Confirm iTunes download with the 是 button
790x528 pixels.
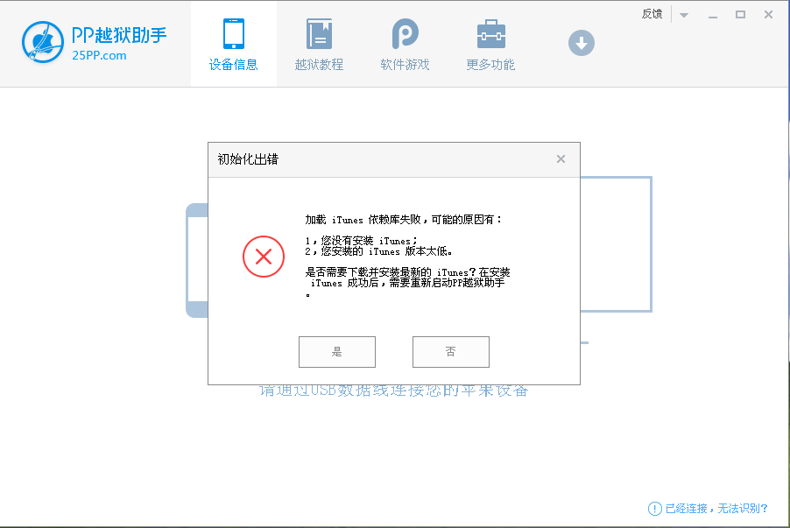336,351
